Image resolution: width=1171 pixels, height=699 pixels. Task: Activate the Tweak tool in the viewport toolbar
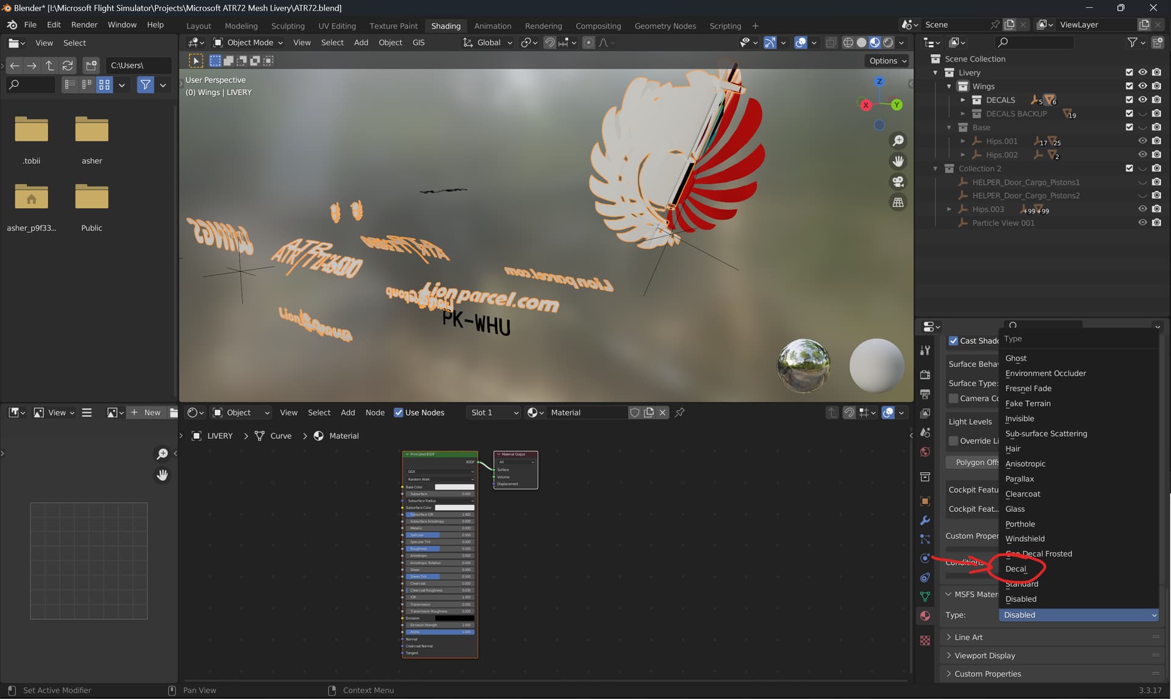click(195, 60)
